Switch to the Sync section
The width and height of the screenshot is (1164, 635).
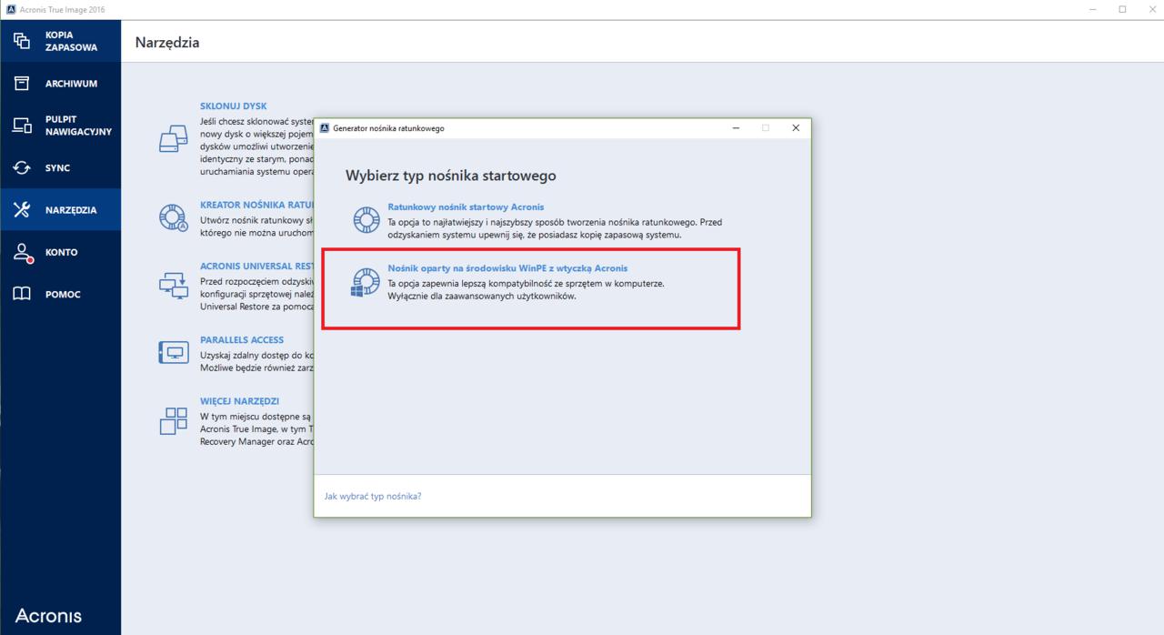[57, 168]
